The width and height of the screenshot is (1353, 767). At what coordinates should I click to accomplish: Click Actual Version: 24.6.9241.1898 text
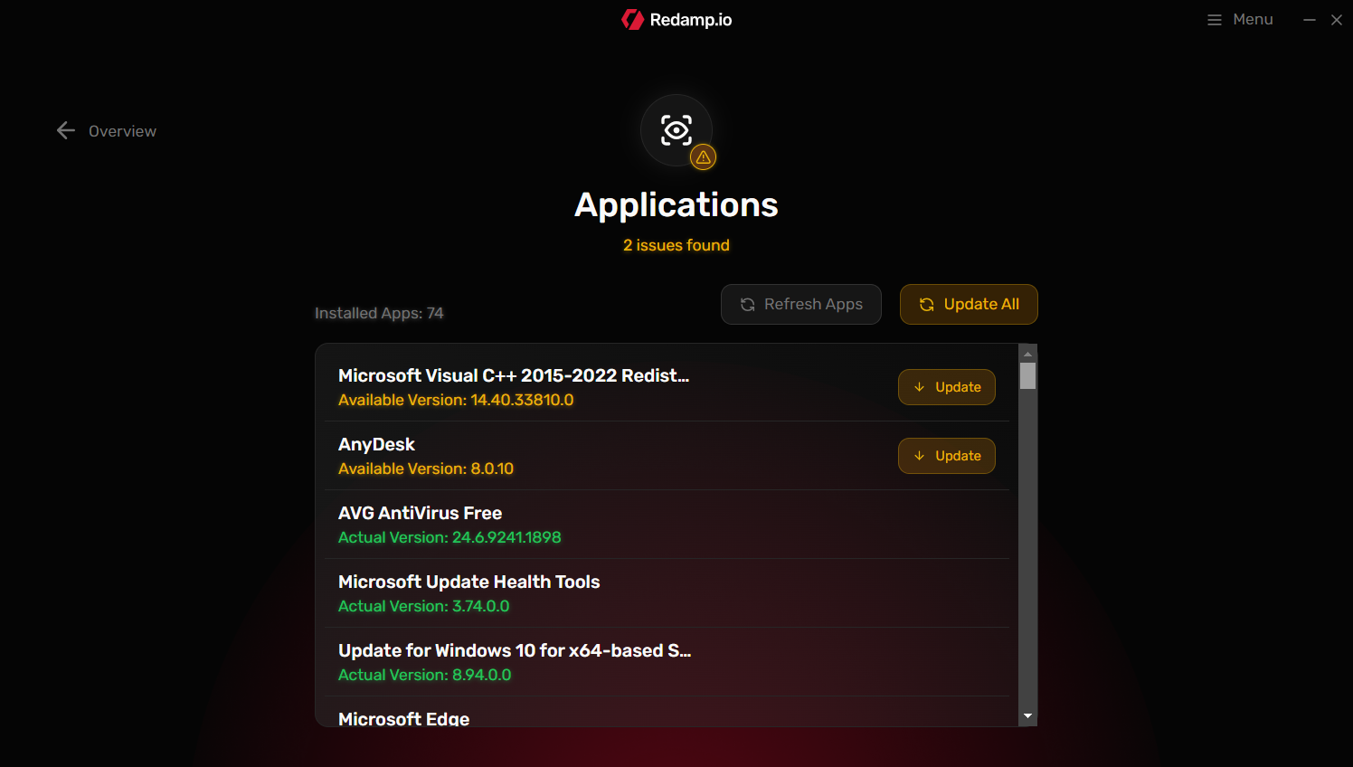pos(449,537)
